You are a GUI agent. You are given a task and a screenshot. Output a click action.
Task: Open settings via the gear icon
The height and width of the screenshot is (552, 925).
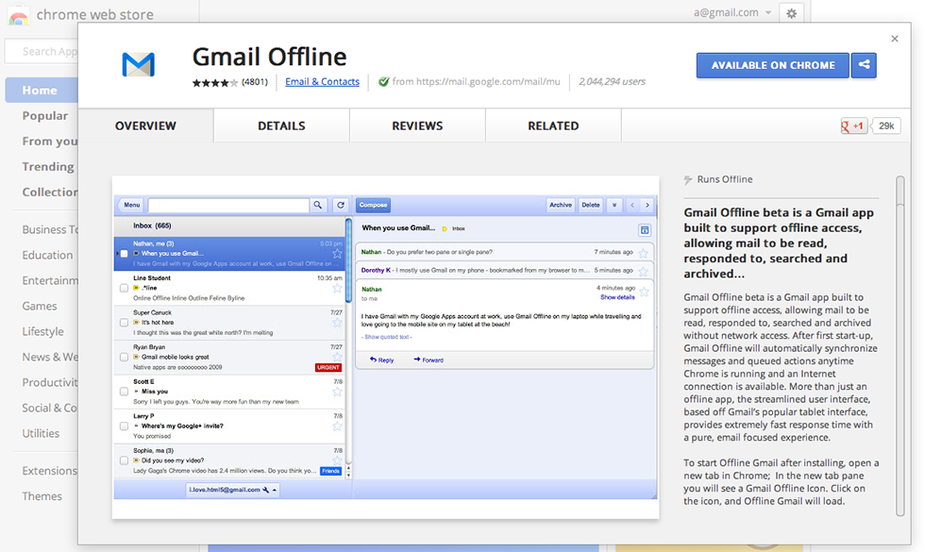pyautogui.click(x=792, y=13)
